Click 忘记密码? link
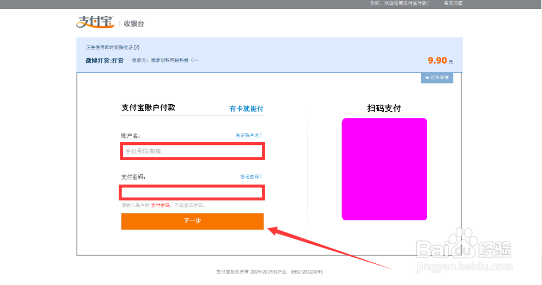The width and height of the screenshot is (542, 285). coord(251,176)
